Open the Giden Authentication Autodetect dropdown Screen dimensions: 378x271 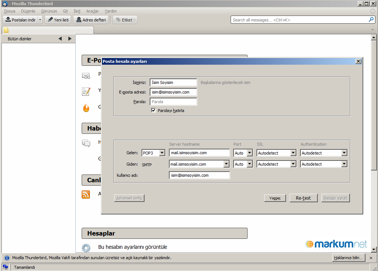click(x=324, y=164)
